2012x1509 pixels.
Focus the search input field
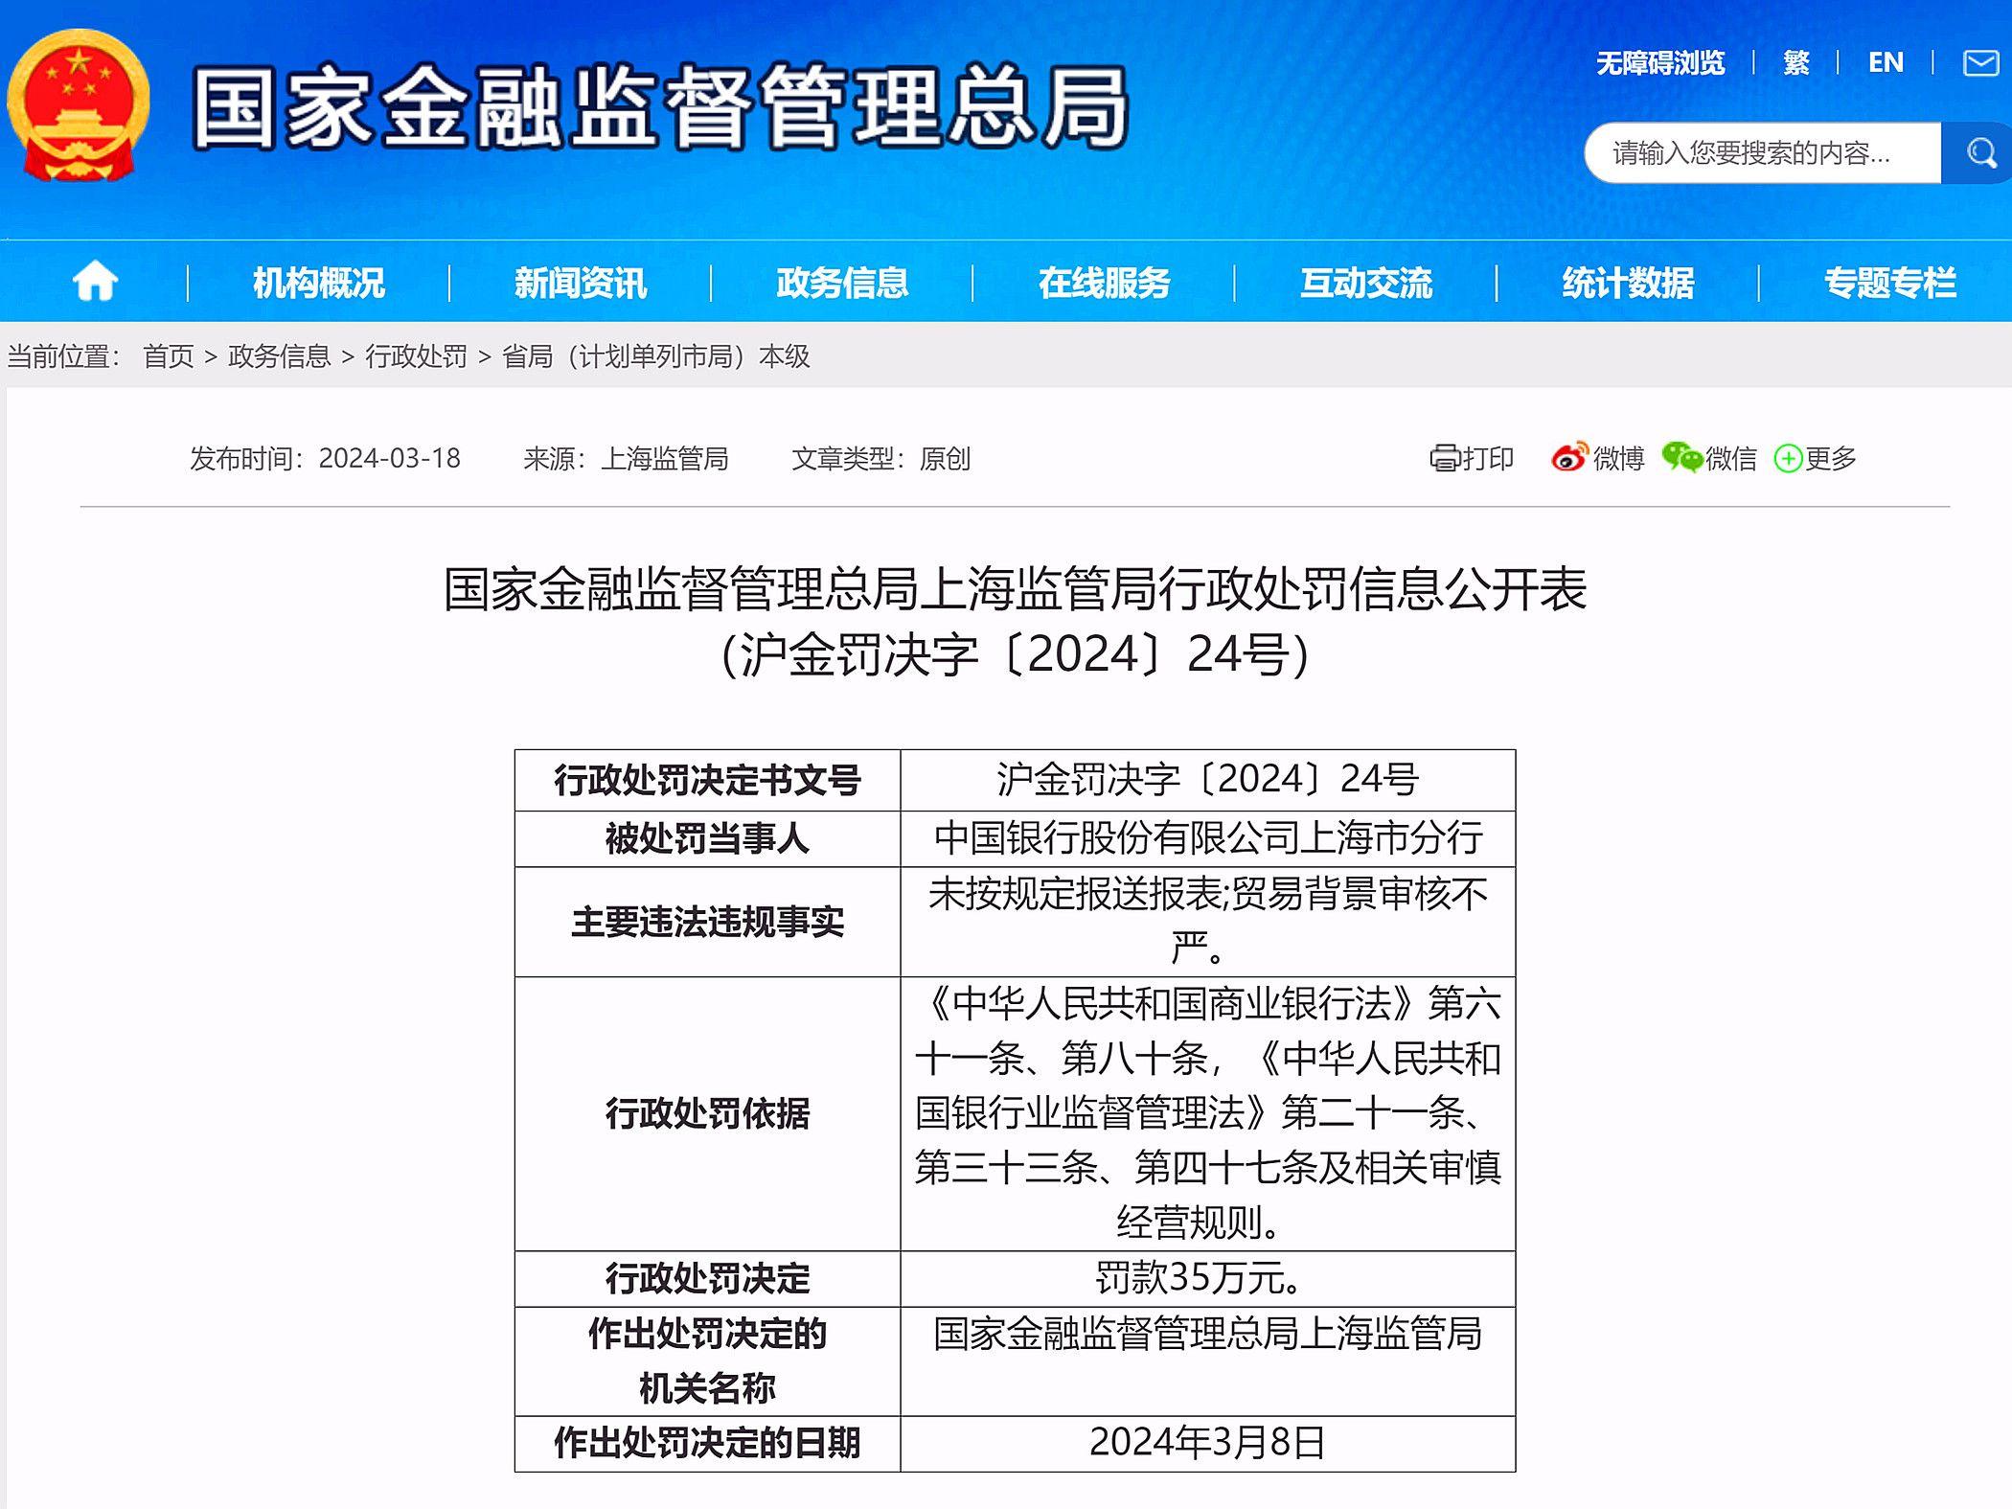pos(1763,152)
